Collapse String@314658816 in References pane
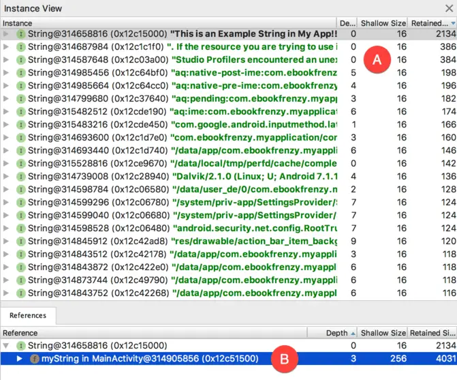 (6, 346)
